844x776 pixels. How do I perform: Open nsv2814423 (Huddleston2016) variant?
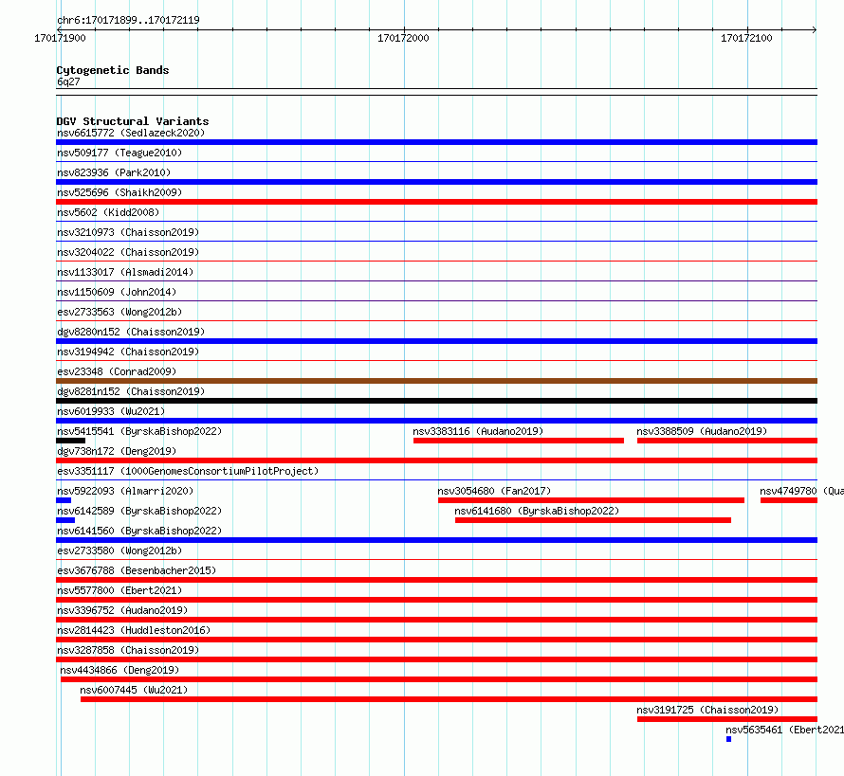[x=134, y=630]
